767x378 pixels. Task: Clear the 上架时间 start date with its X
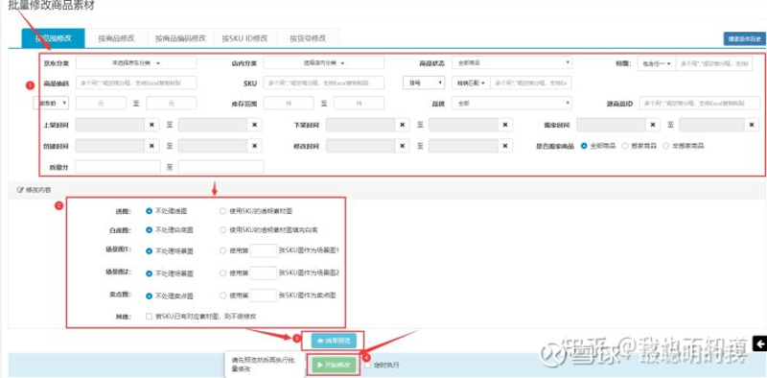pyautogui.click(x=151, y=125)
